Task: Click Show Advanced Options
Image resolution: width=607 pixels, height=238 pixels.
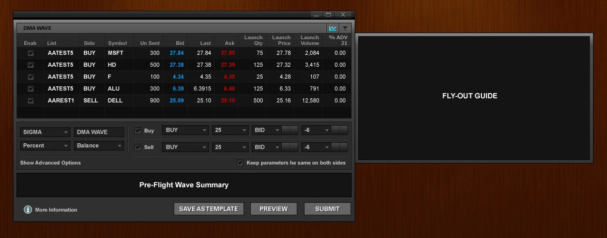Action: (x=50, y=163)
